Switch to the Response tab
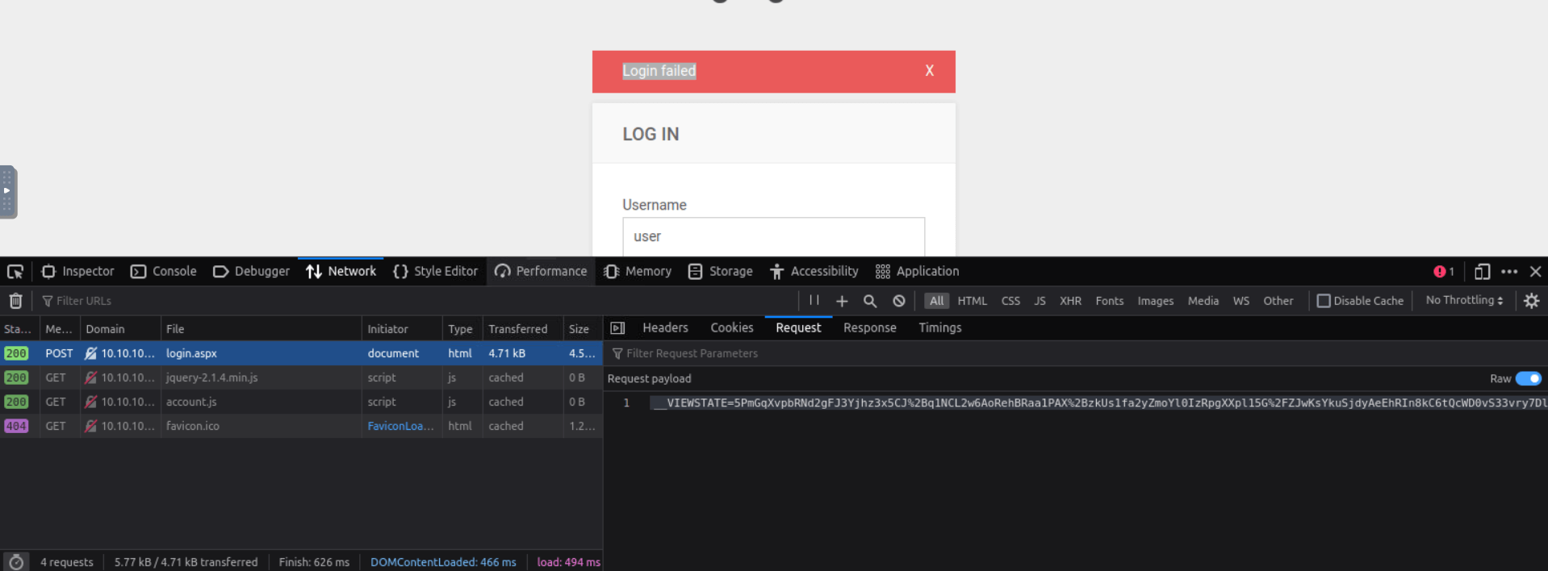The height and width of the screenshot is (571, 1548). [869, 328]
